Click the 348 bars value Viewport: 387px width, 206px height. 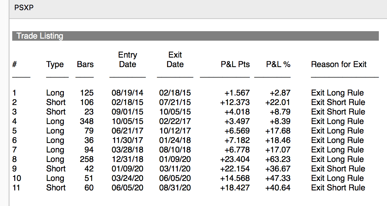87,121
